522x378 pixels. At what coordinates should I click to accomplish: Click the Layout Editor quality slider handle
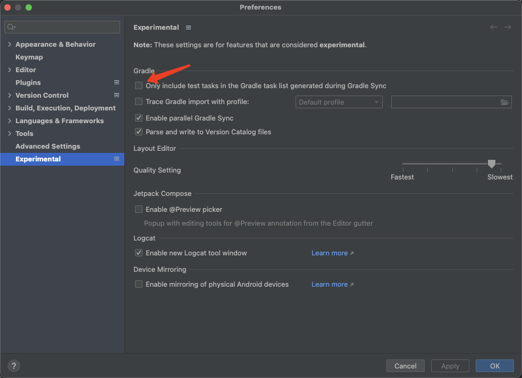click(x=492, y=164)
